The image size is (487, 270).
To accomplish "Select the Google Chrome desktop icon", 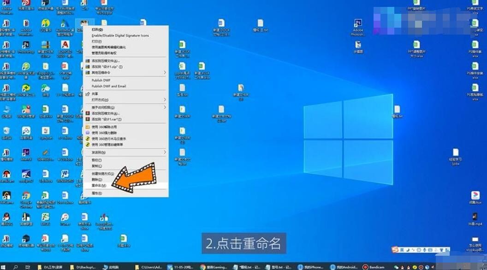I will (26, 199).
